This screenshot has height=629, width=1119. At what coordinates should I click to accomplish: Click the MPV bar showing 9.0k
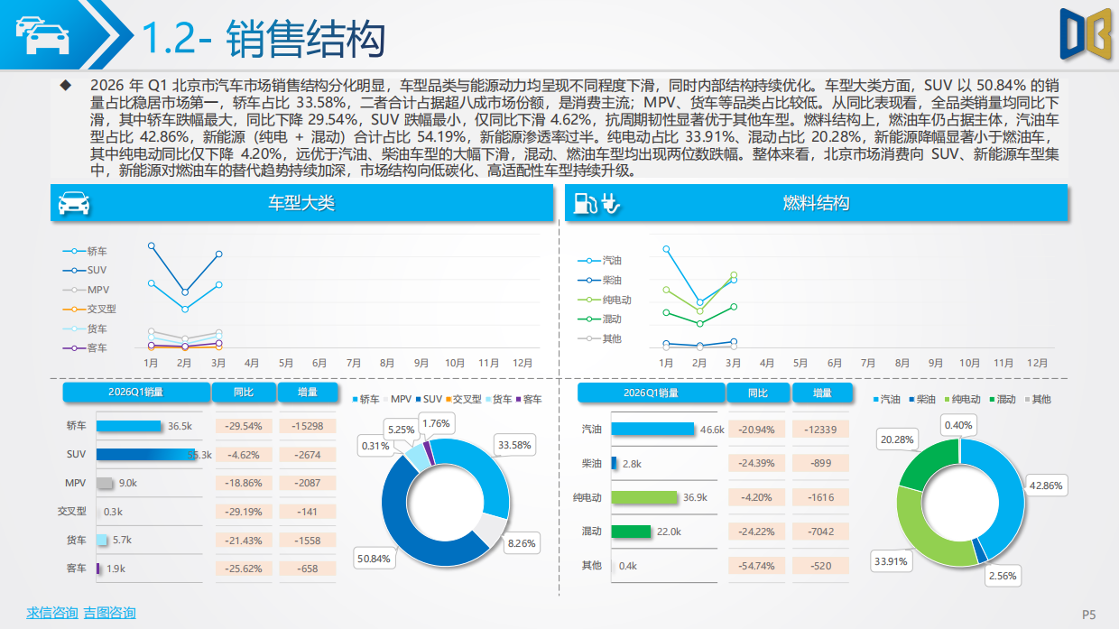104,483
